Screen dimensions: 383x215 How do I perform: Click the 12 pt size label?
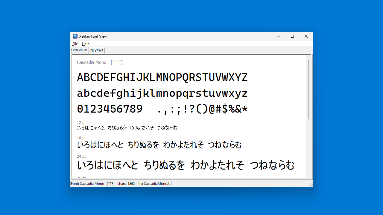81,123
